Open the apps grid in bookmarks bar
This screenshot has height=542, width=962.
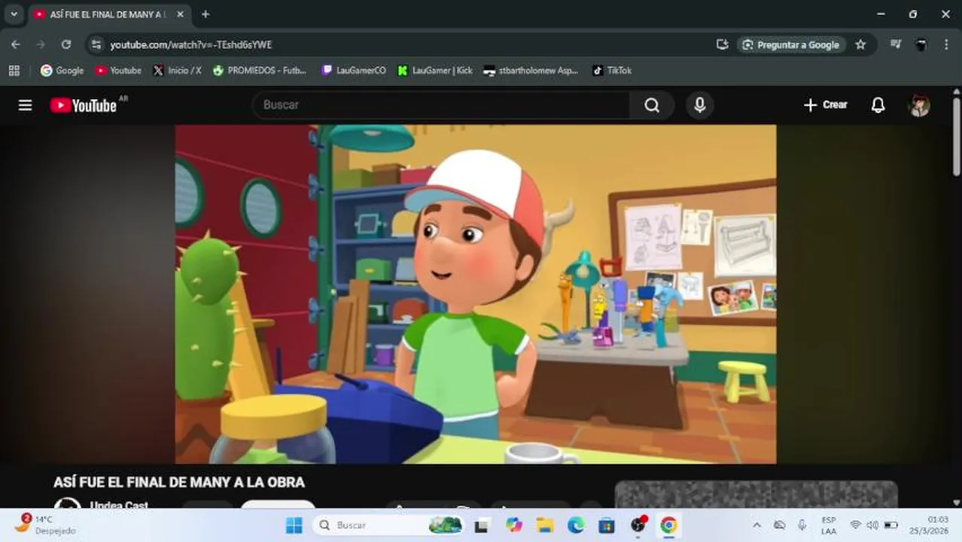click(14, 70)
